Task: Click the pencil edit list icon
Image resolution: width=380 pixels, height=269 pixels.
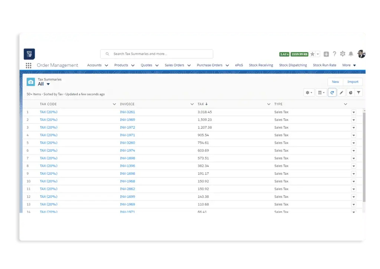Action: [x=341, y=93]
